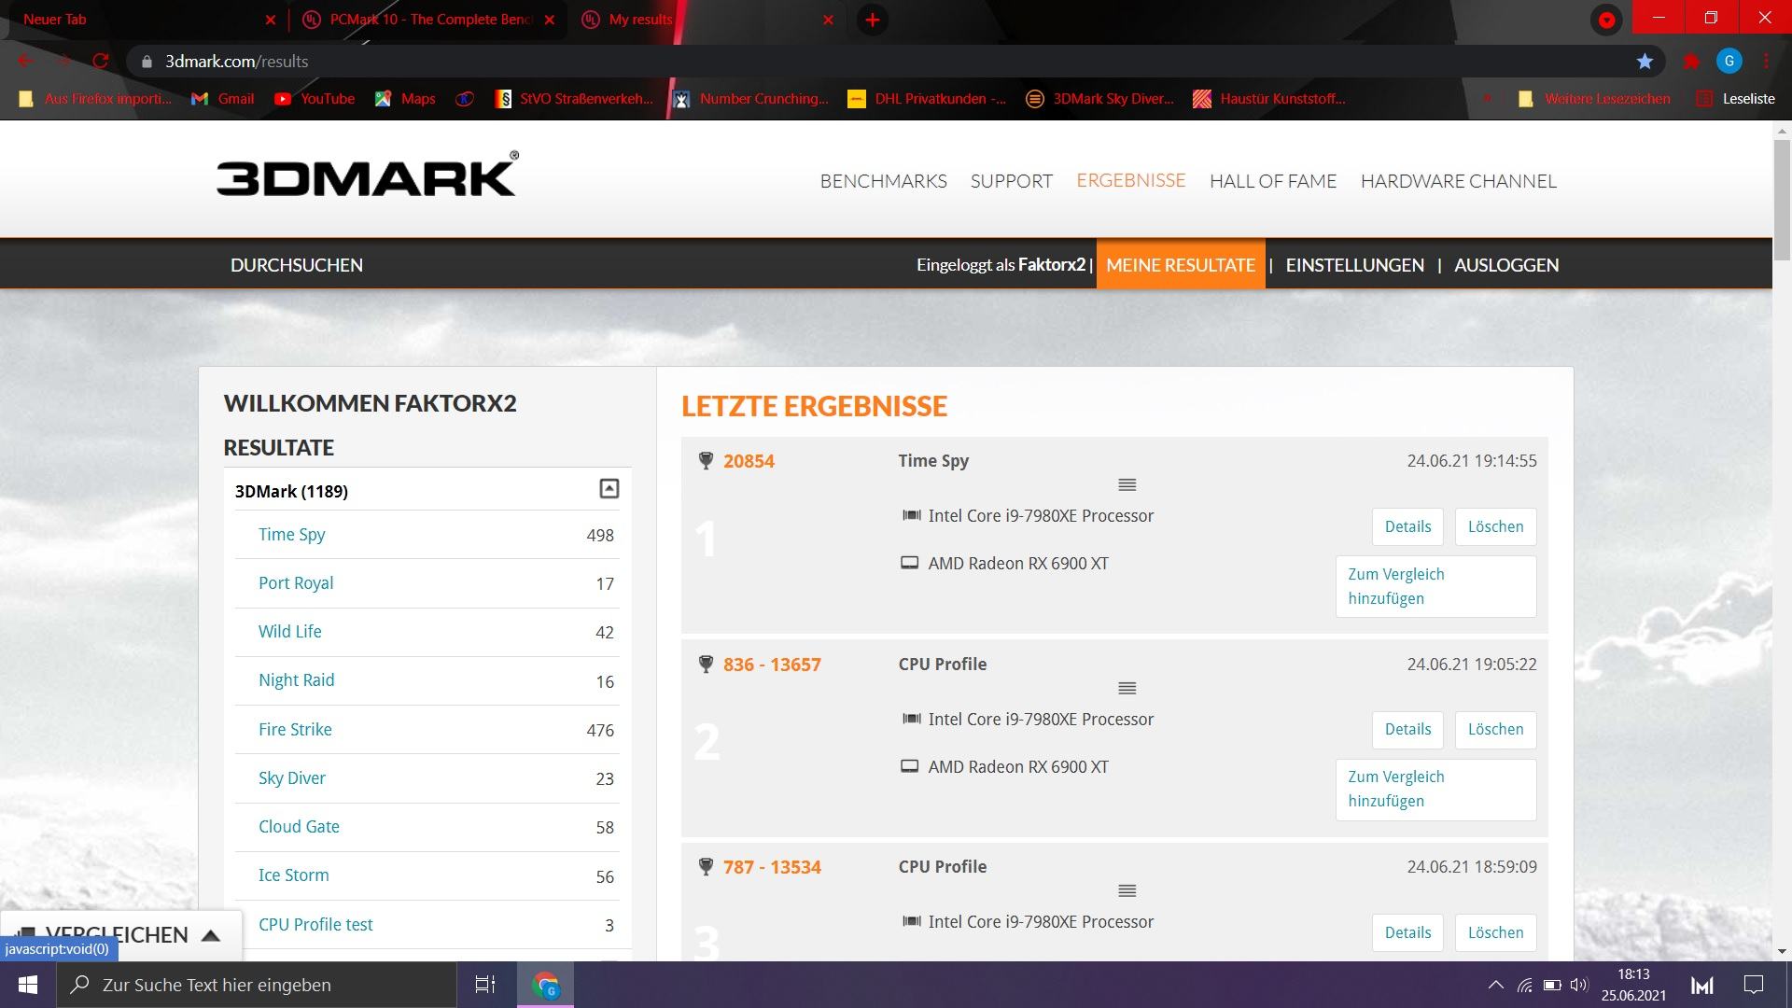Open Chrome three-dot menu
The image size is (1792, 1008).
(1766, 62)
